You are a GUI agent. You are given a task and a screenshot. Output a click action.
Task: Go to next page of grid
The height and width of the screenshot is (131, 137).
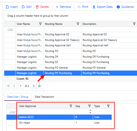34,86
